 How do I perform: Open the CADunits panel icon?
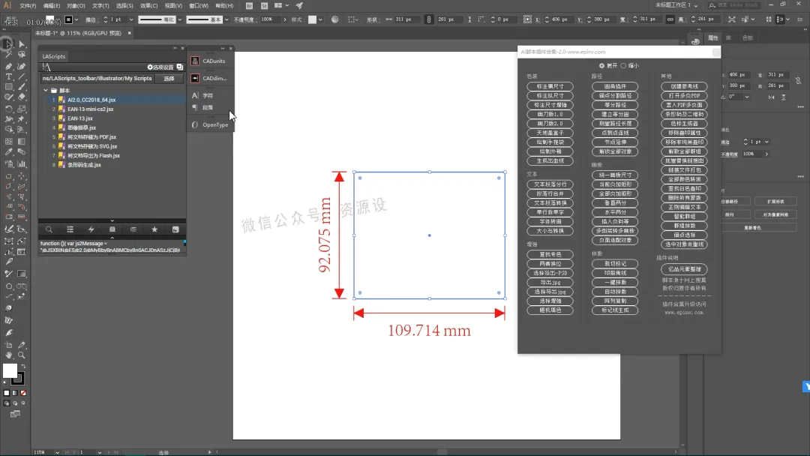195,61
